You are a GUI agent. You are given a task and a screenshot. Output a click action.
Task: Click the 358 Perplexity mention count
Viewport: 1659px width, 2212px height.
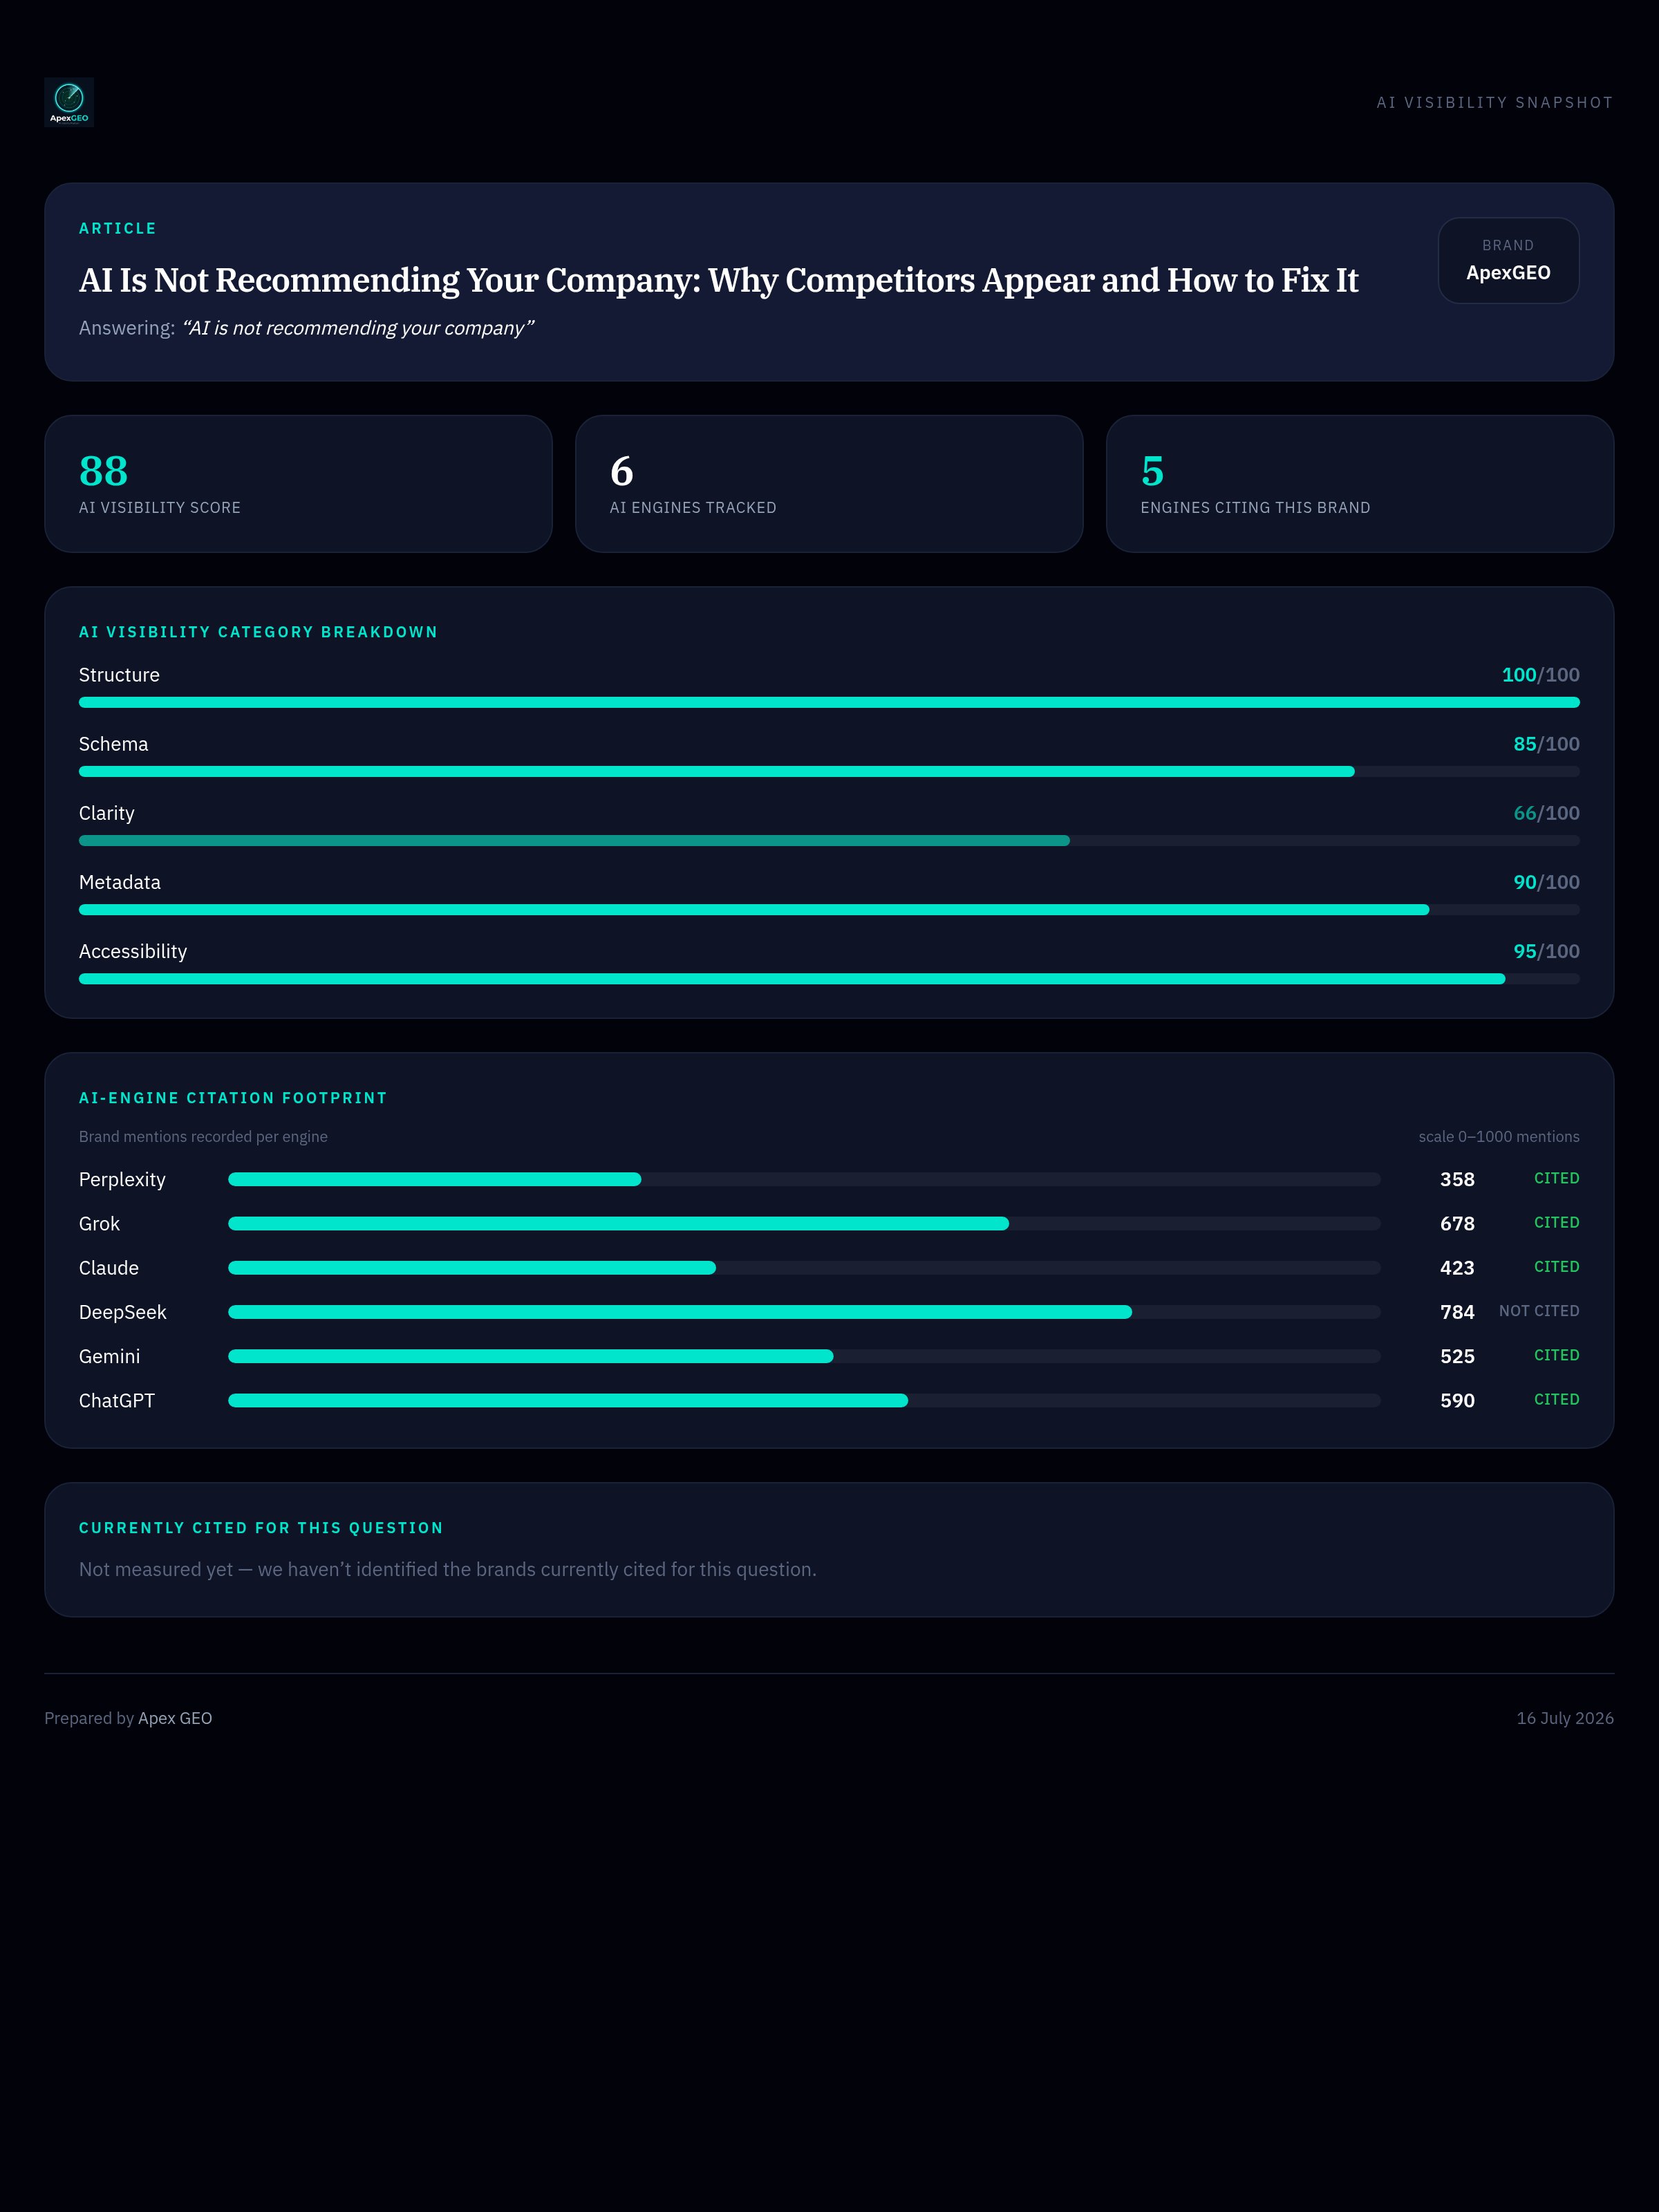click(x=1457, y=1179)
